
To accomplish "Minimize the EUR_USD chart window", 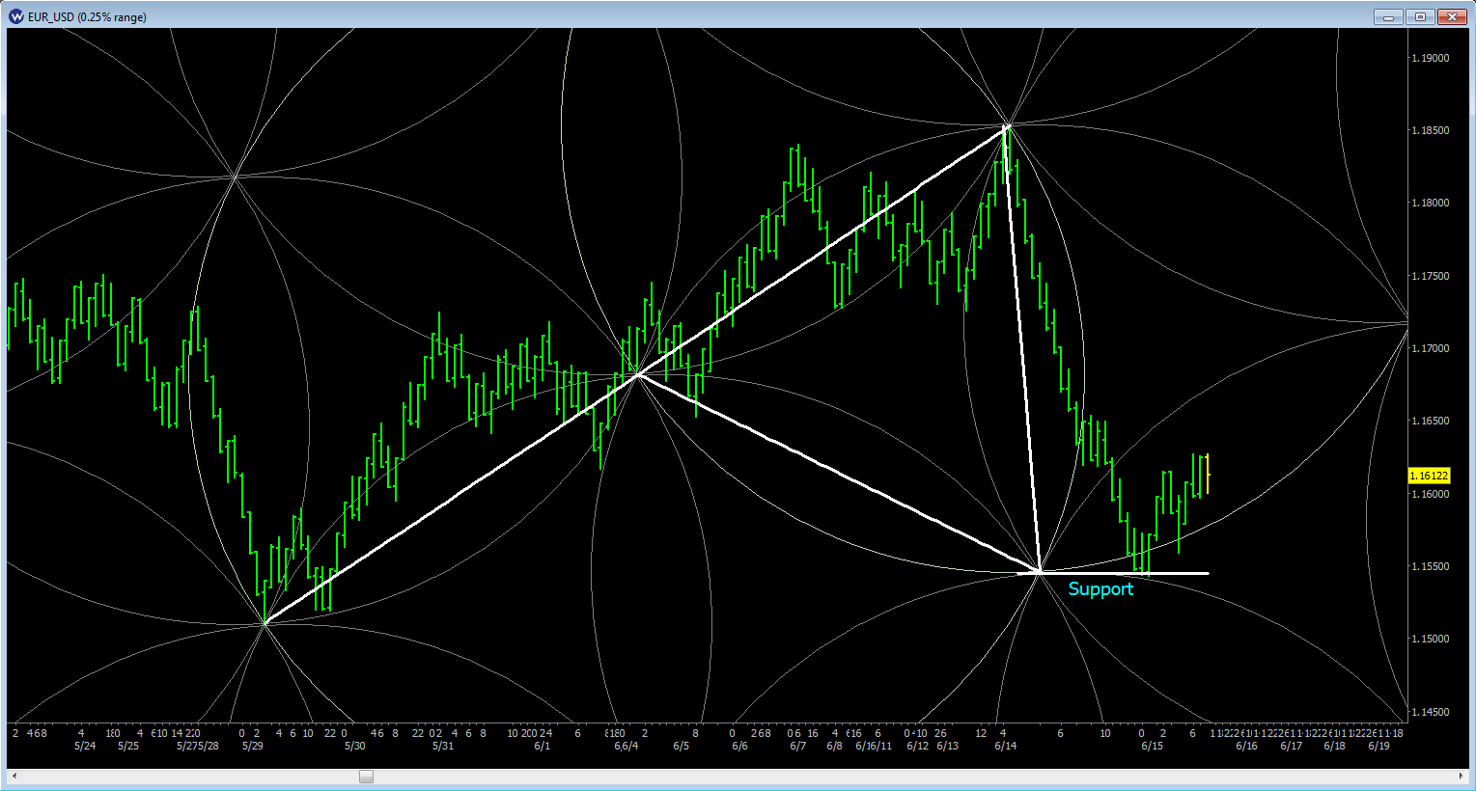I will click(x=1389, y=16).
